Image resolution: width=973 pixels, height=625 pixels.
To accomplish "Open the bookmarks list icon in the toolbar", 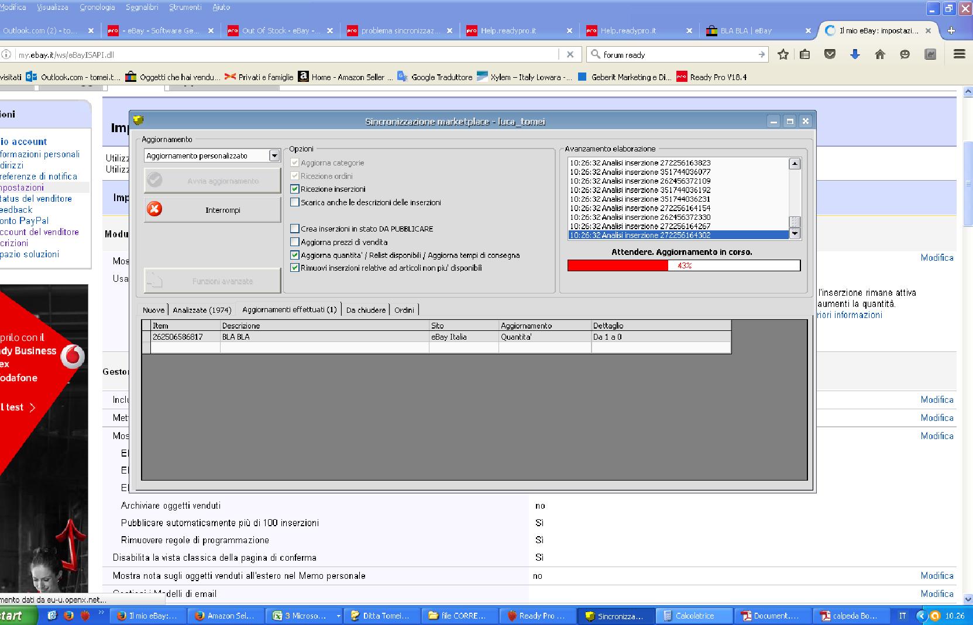I will [x=805, y=54].
